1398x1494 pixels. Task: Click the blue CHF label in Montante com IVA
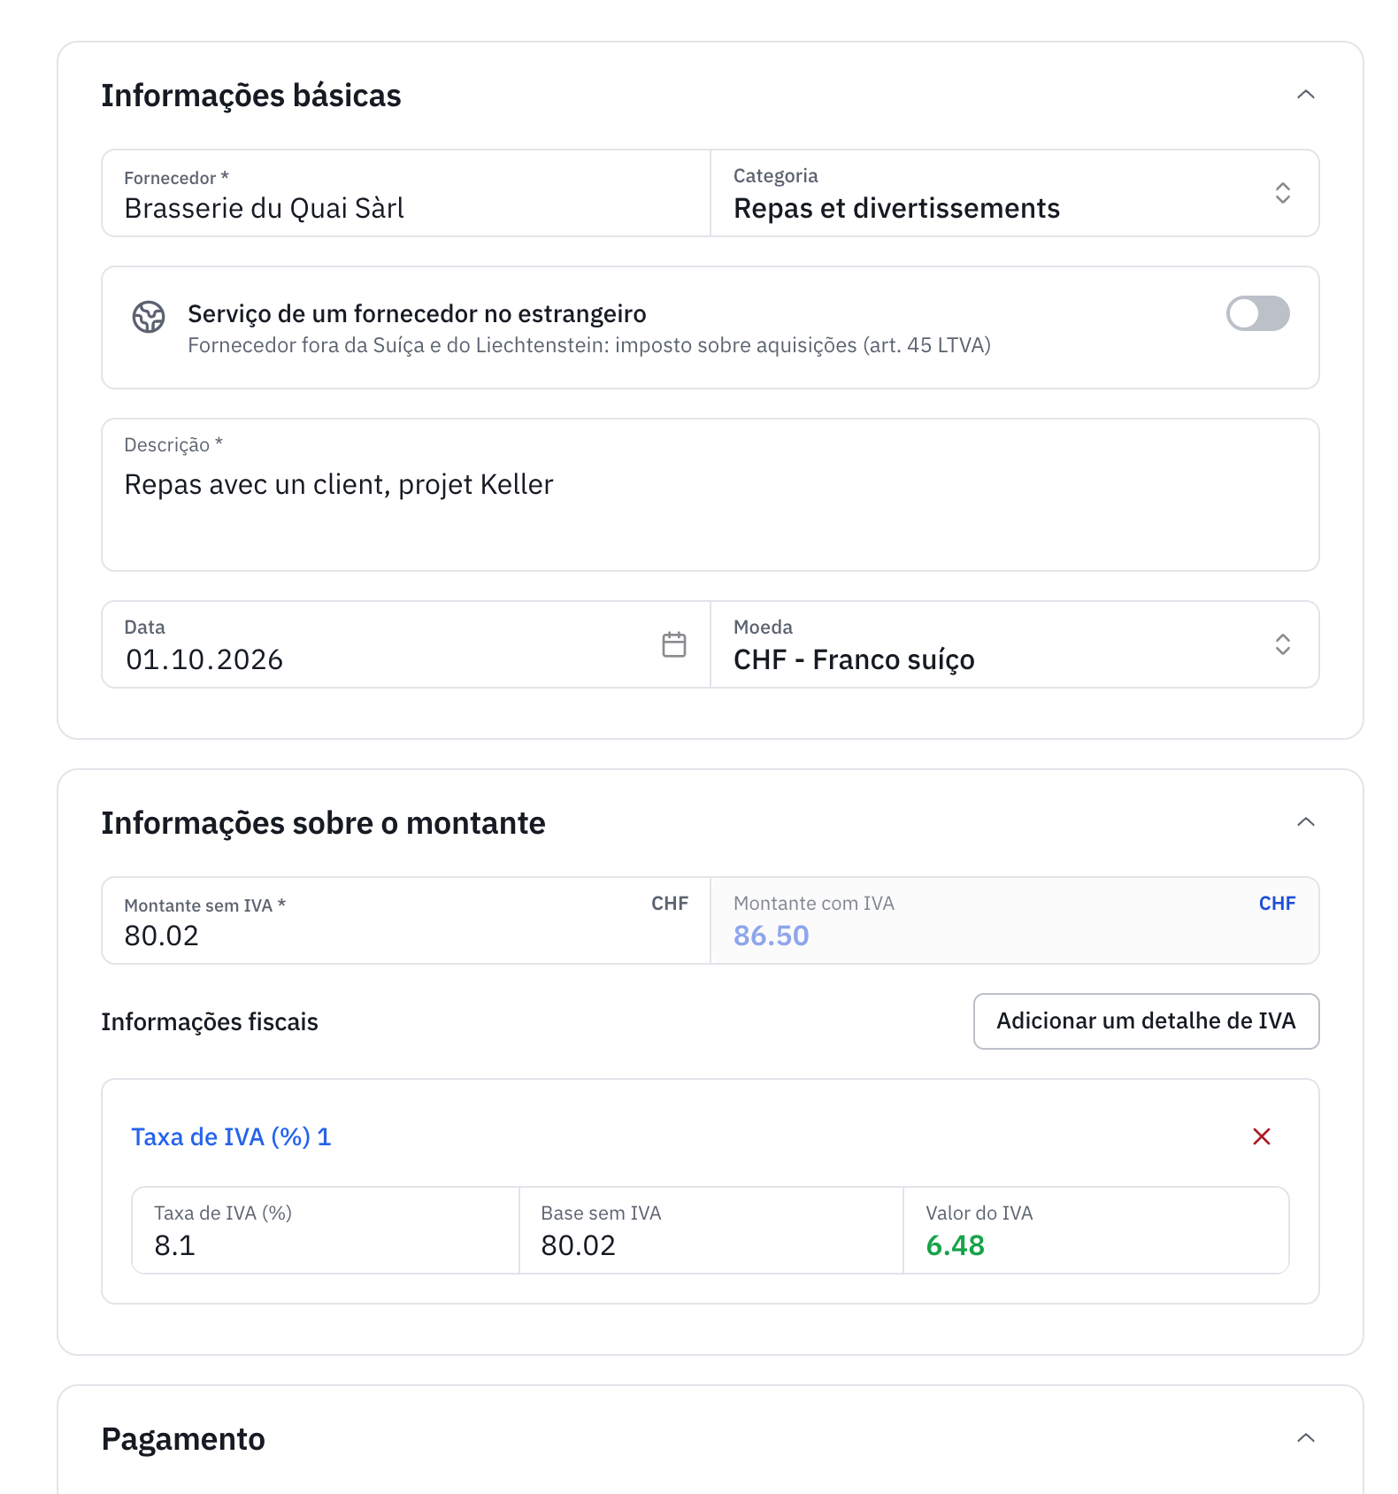coord(1277,903)
